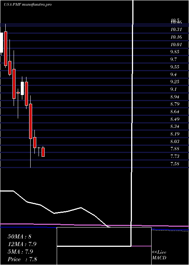This screenshot has height=265, width=189.
Task: Click the Price : 7.8 readout
Action: point(22,259)
